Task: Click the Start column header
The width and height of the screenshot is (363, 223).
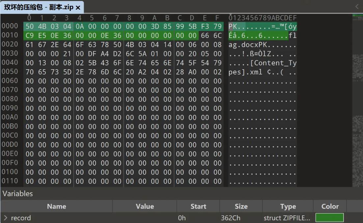Action: 198,207
